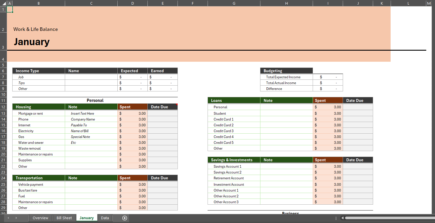Switch to the Overview sheet tab
This screenshot has height=223, width=435.
[40, 218]
